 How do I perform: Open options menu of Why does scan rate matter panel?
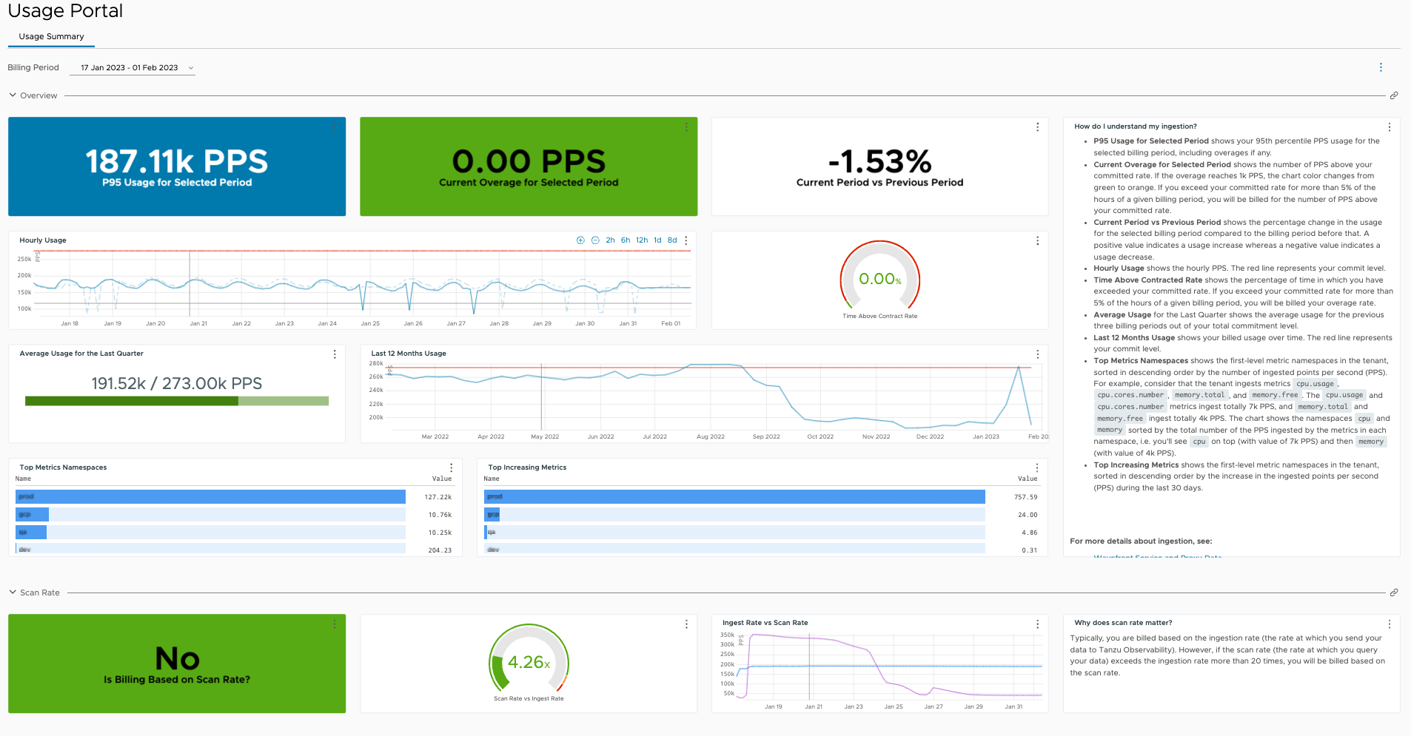tap(1389, 624)
